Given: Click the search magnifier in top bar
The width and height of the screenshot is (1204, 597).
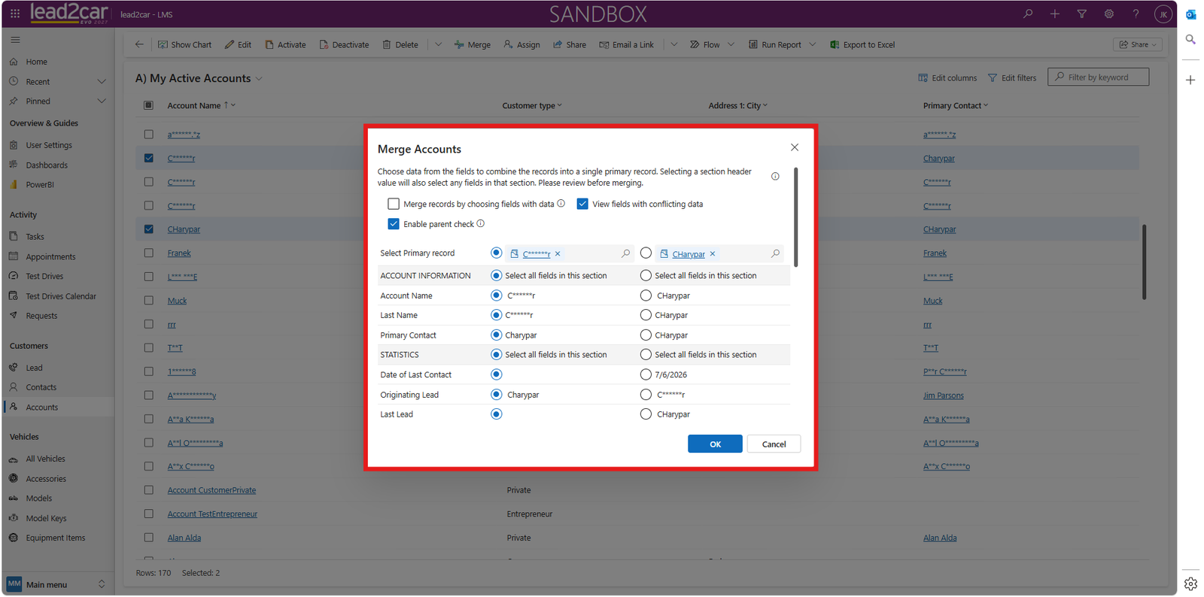Looking at the screenshot, I should 1028,14.
